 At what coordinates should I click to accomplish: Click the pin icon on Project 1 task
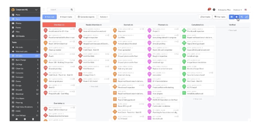click(149, 30)
